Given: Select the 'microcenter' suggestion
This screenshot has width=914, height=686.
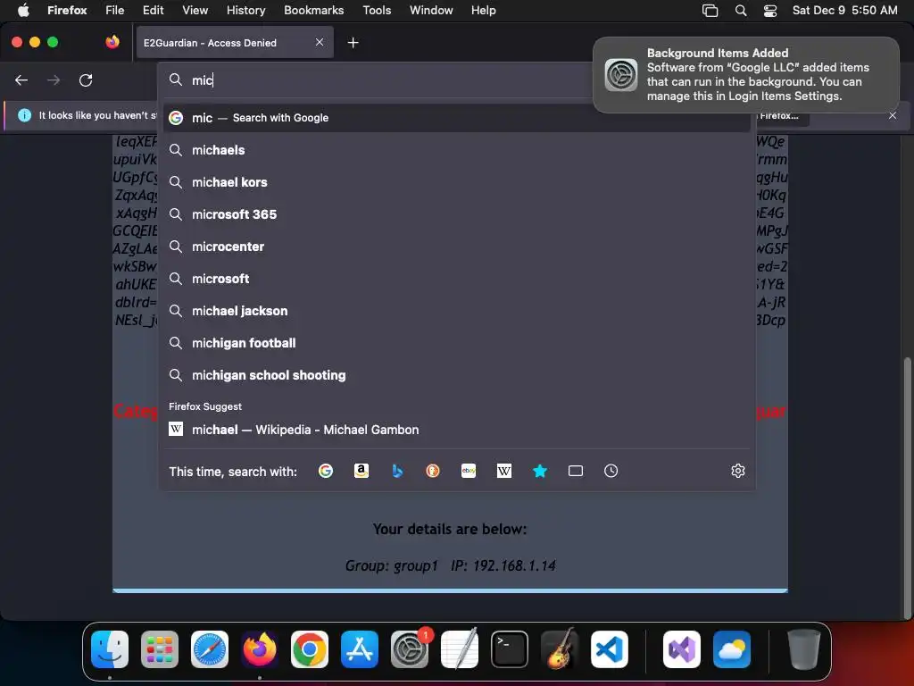Looking at the screenshot, I should tap(456, 247).
